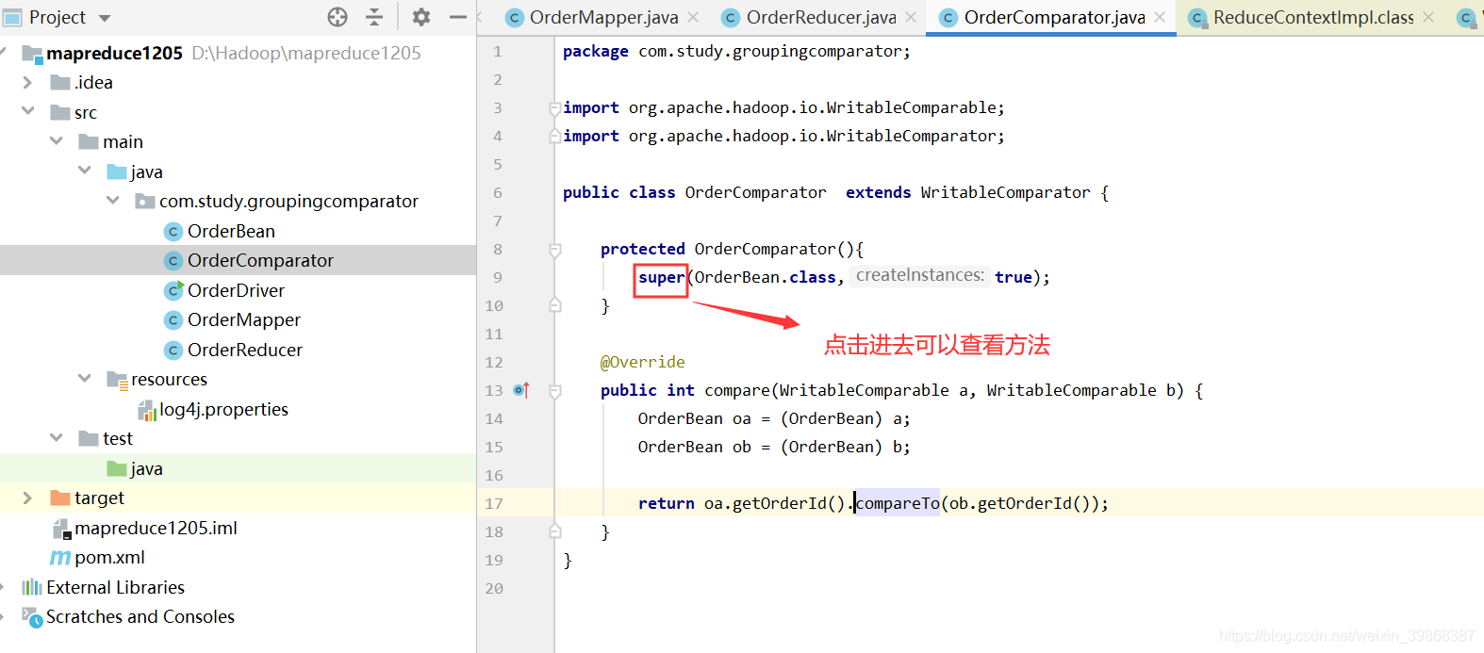1484x653 pixels.
Task: Click the createInstances parameter hint
Action: coord(920,275)
